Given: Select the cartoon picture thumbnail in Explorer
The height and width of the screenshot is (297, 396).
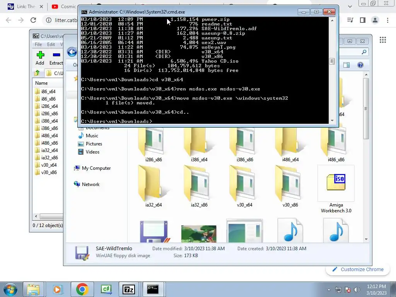Looking at the screenshot, I should tap(199, 234).
